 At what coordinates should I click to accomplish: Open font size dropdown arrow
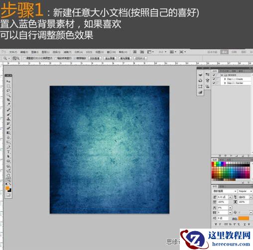pyautogui.click(x=230, y=197)
